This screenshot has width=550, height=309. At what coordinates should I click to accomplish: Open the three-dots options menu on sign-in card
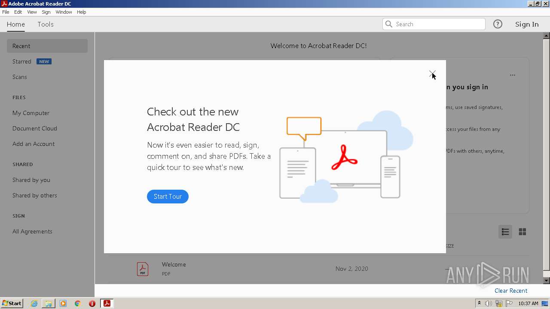pos(513,75)
